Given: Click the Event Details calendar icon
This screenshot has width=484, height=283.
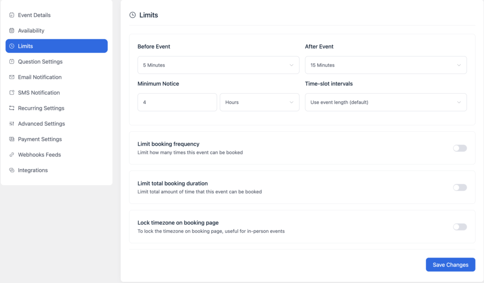Looking at the screenshot, I should 12,15.
